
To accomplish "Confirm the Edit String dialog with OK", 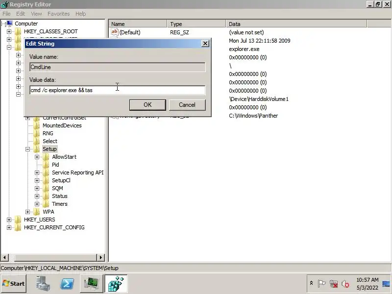I will (147, 105).
